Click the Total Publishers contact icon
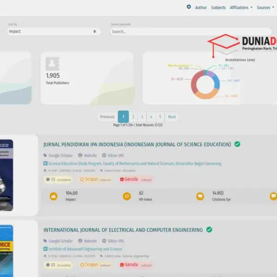 click(53, 64)
